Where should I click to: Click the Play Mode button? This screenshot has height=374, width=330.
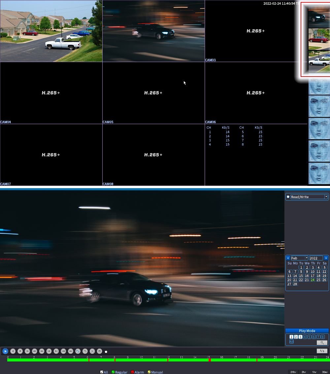tap(307, 331)
